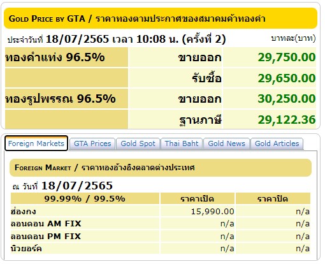View the Gold Articles tab

pyautogui.click(x=277, y=143)
